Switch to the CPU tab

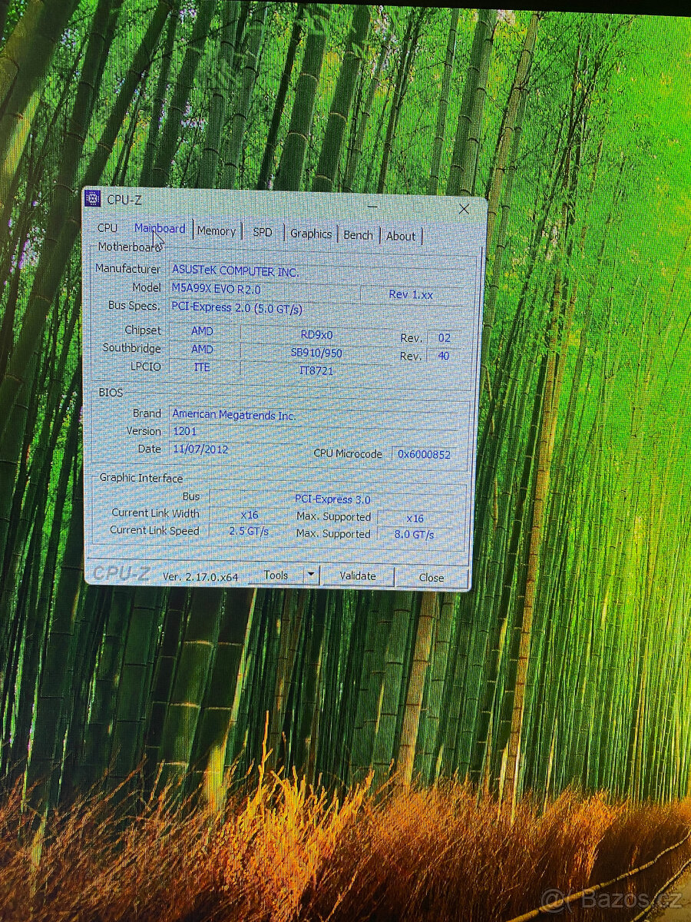point(107,228)
